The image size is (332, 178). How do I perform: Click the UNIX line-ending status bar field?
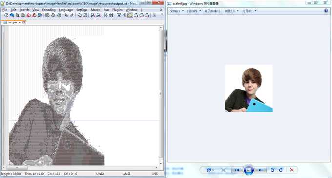point(100,174)
